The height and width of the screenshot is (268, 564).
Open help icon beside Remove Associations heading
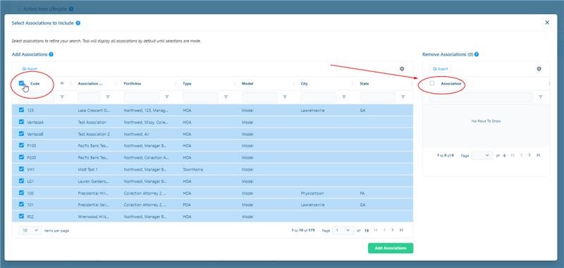click(x=477, y=54)
